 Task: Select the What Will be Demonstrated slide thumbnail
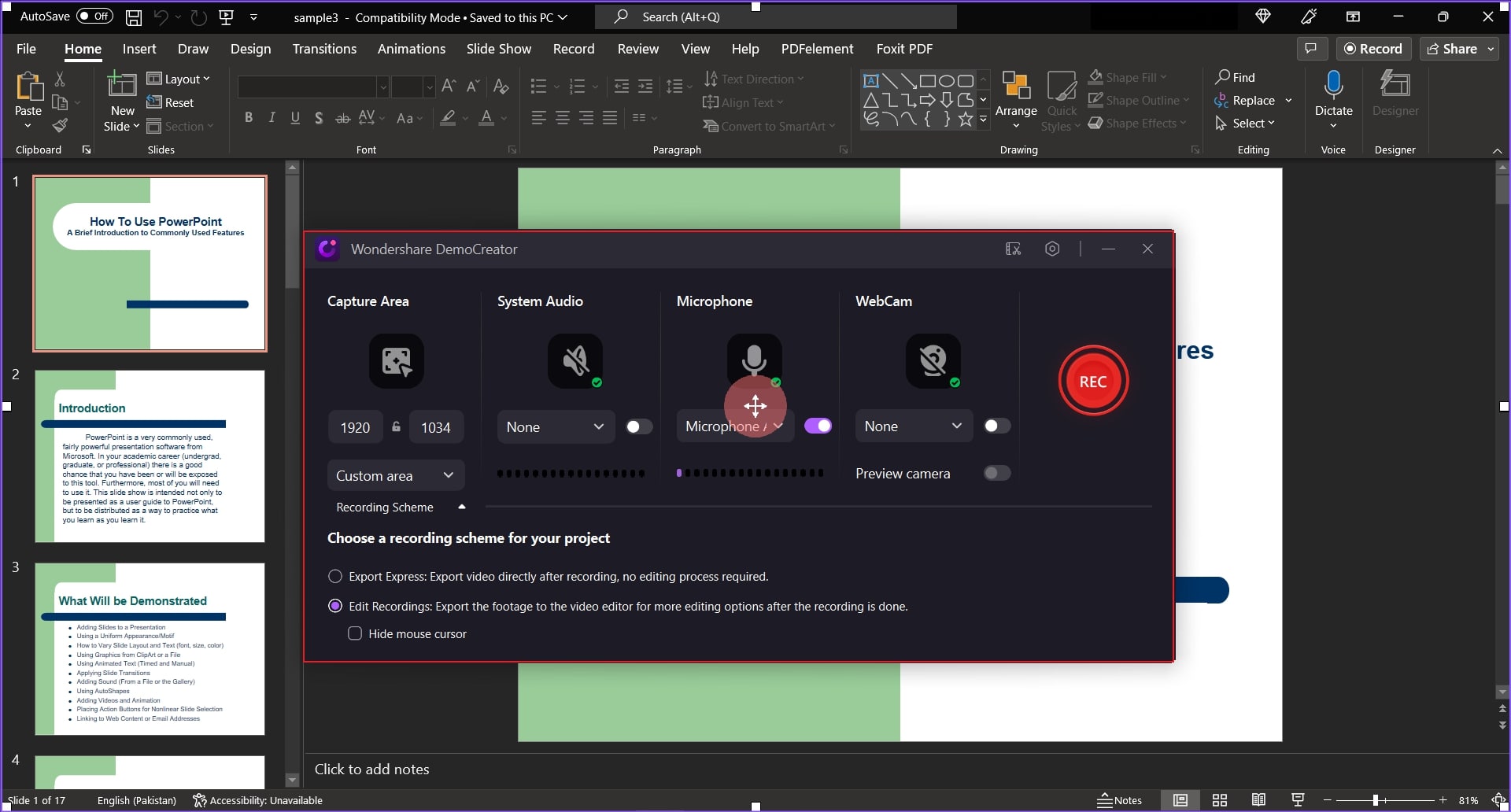coord(150,649)
